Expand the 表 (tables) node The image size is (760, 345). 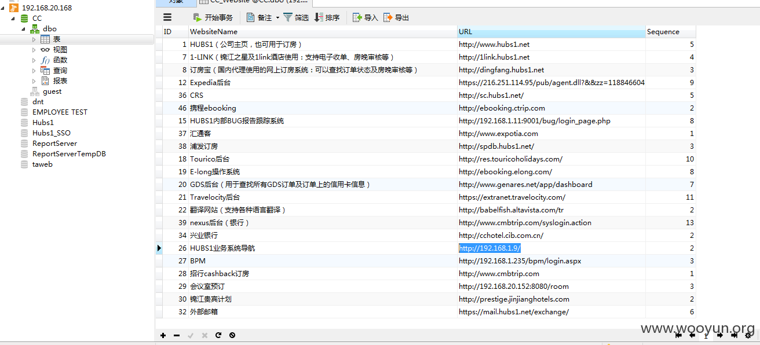pos(34,39)
